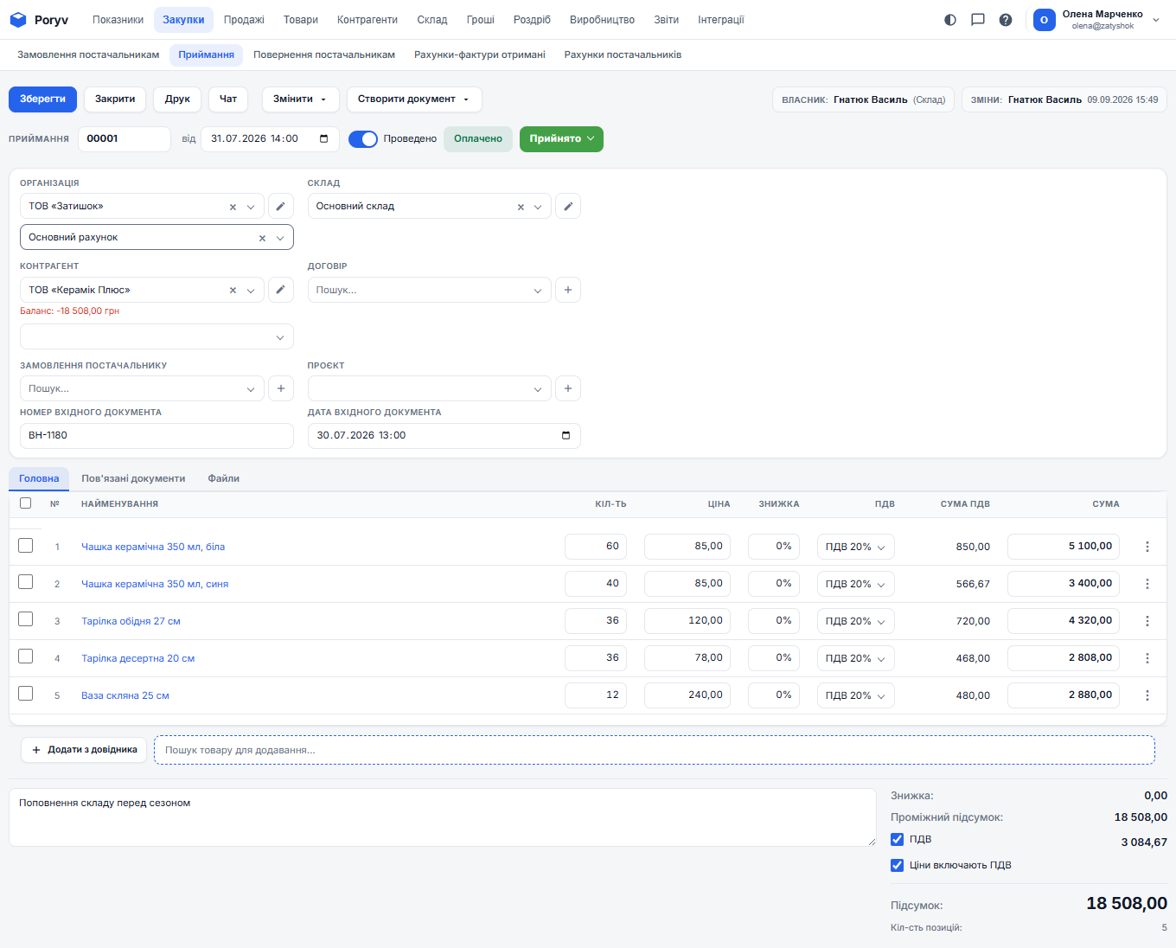Open the Змінити dropdown
The width and height of the screenshot is (1176, 948).
click(300, 99)
